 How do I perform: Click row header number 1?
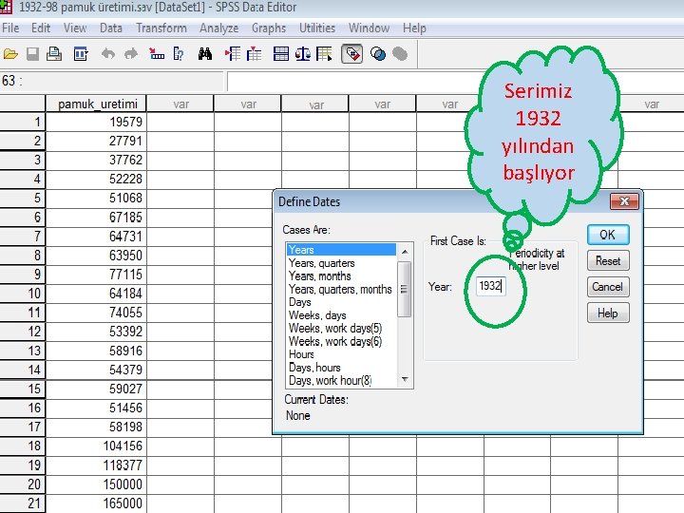23,122
